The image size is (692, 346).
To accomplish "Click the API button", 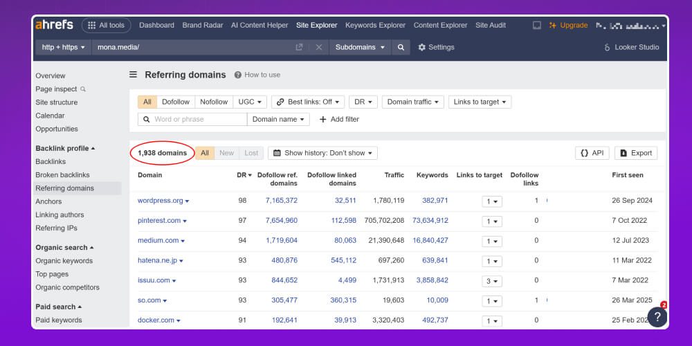I will tap(592, 153).
